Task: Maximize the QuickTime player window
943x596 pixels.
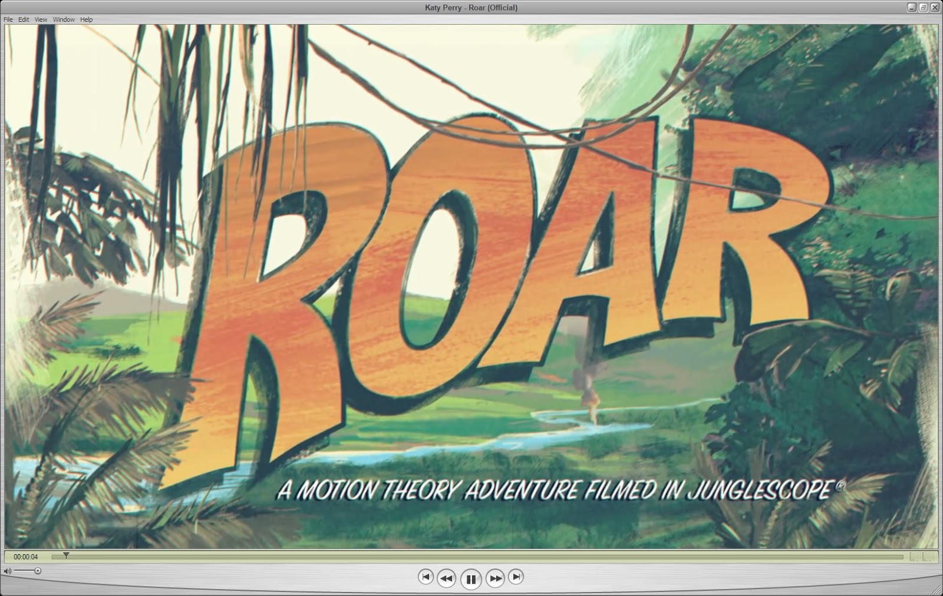Action: (923, 8)
